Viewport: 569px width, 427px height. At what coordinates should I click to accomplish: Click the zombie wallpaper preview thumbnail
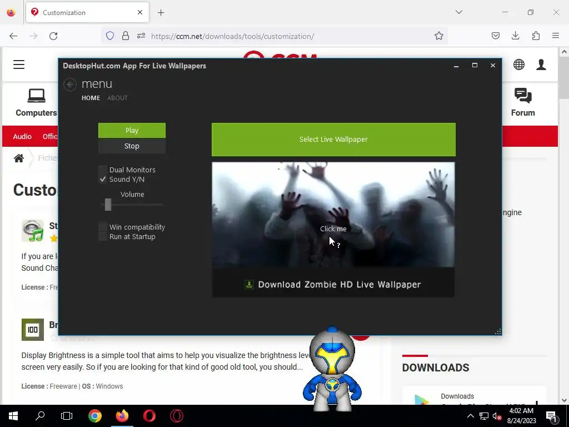(x=333, y=215)
